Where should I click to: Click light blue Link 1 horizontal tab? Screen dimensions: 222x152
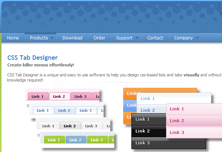click(x=43, y=110)
